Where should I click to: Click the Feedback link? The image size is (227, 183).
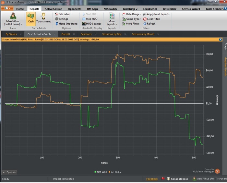tap(152, 179)
